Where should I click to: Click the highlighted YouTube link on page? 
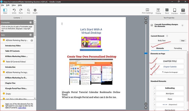tap(91, 50)
